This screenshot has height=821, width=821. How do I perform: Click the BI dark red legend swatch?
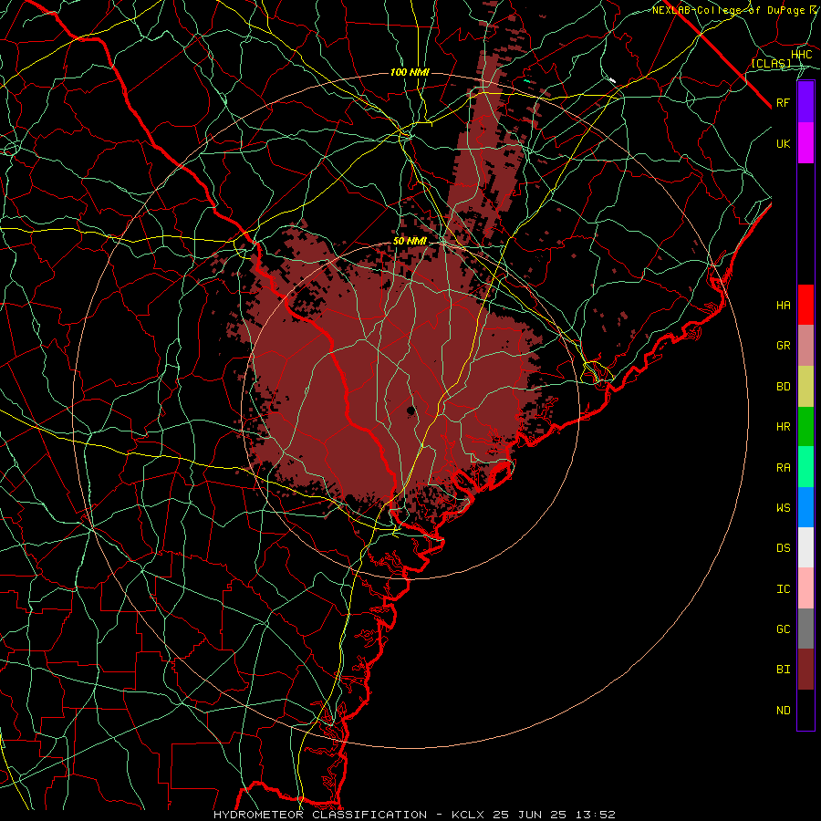(x=805, y=670)
